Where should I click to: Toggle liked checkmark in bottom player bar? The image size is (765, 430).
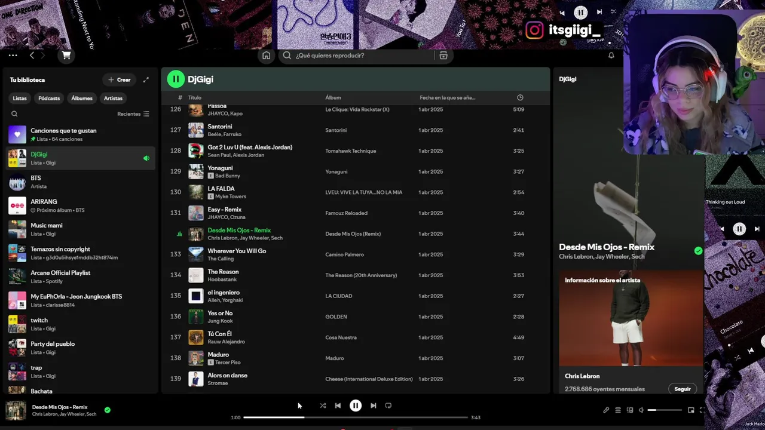pyautogui.click(x=108, y=410)
